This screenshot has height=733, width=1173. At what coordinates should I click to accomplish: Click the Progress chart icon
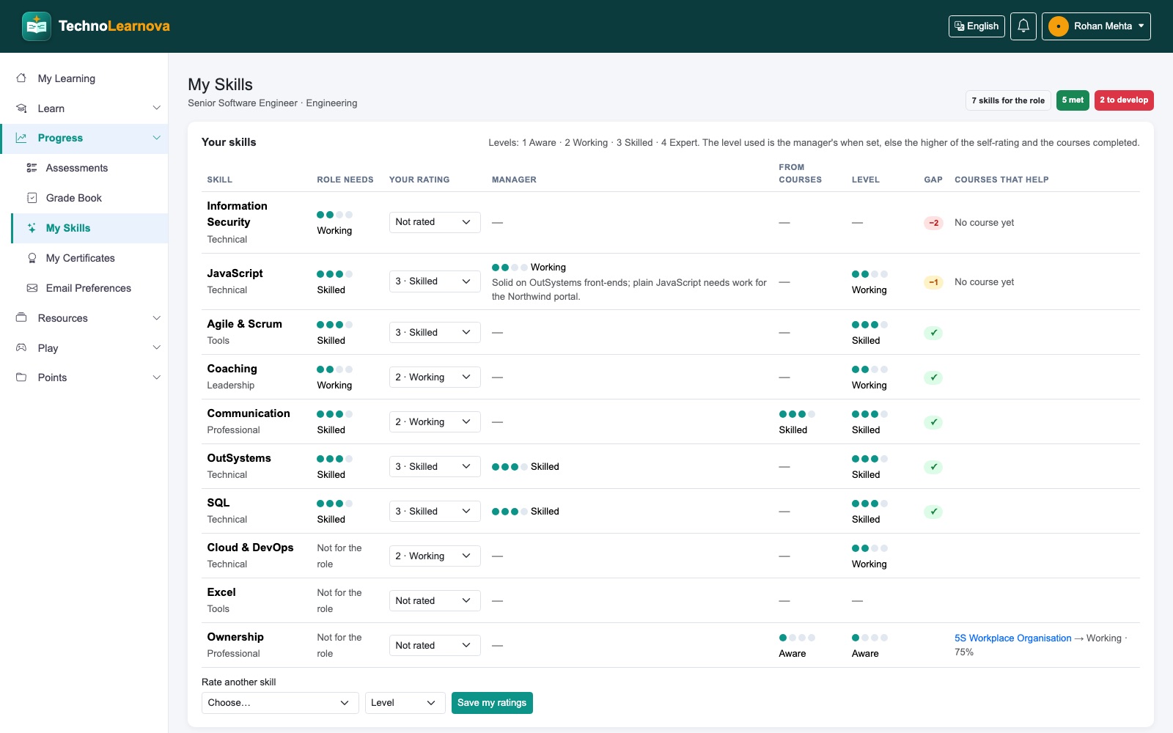click(21, 138)
